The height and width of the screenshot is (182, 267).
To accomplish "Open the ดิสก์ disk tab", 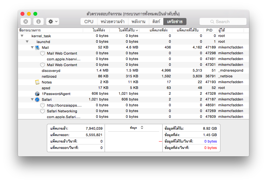I will point(156,22).
